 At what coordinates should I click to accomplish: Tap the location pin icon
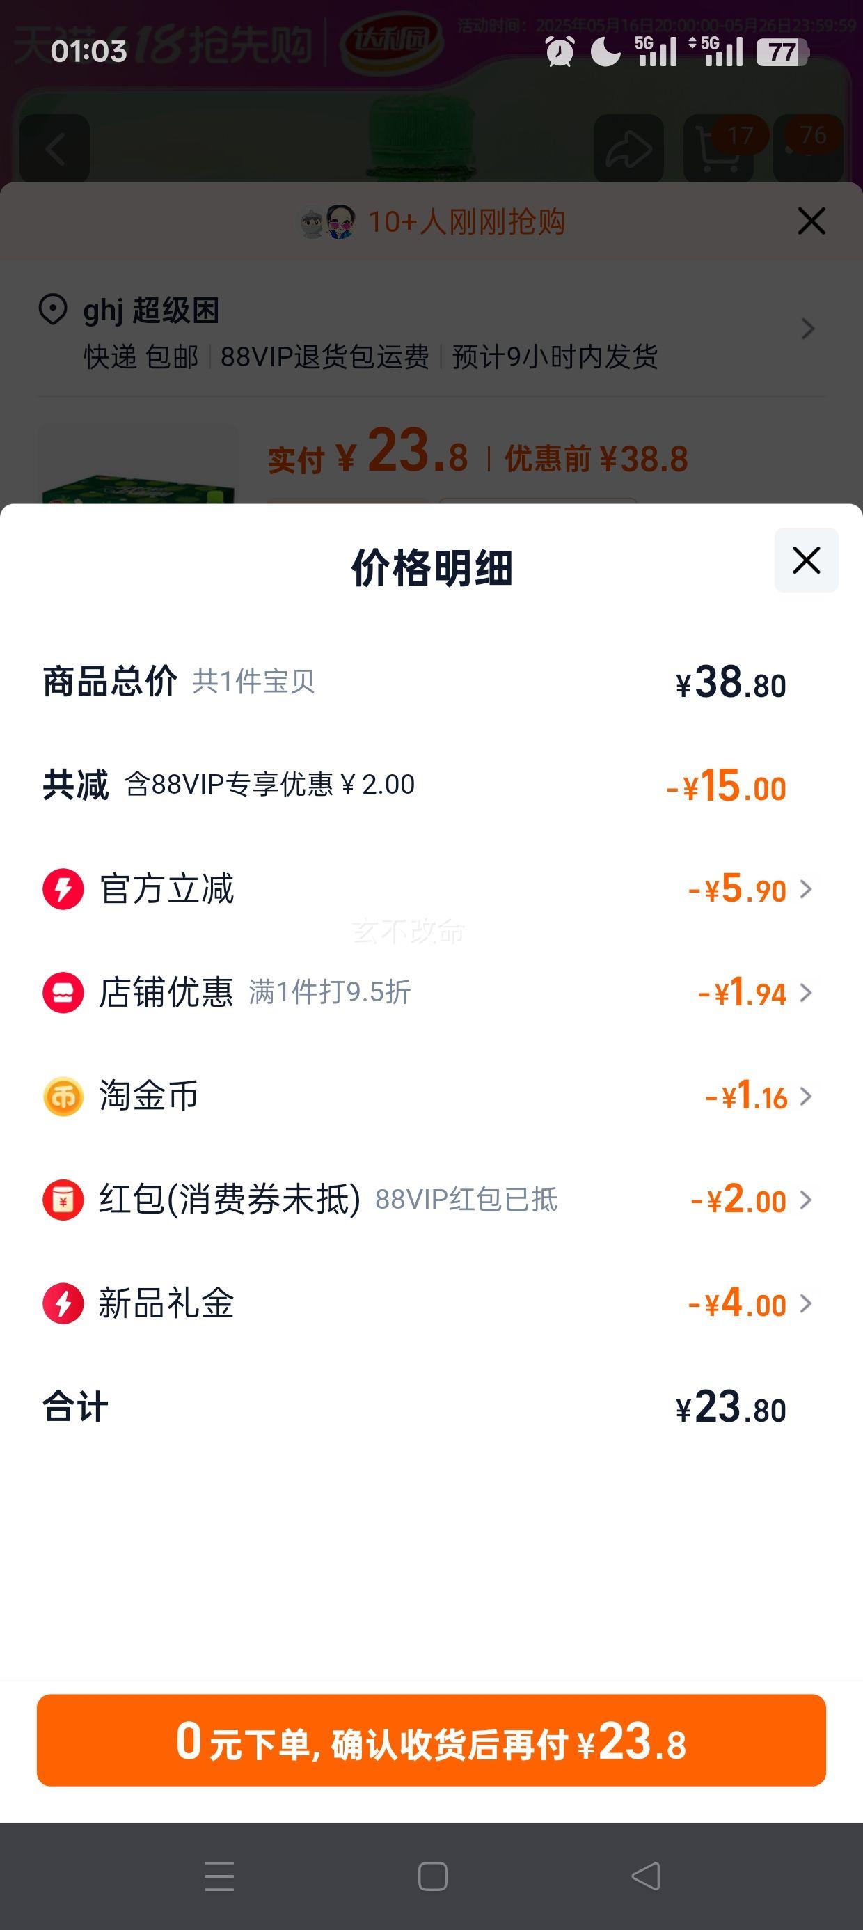tap(52, 309)
